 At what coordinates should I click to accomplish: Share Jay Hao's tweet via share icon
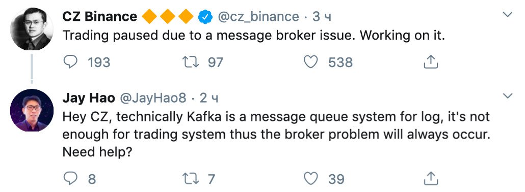coord(431,178)
